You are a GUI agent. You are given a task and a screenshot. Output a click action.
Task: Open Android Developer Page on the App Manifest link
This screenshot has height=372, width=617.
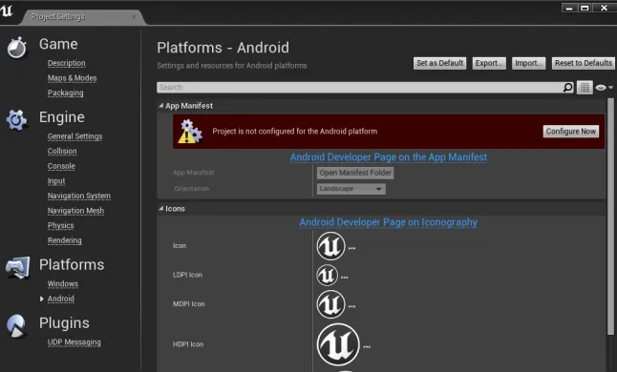(389, 157)
